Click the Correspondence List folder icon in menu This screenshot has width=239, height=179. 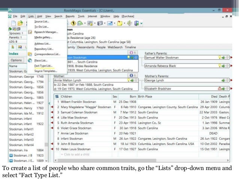click(x=30, y=54)
